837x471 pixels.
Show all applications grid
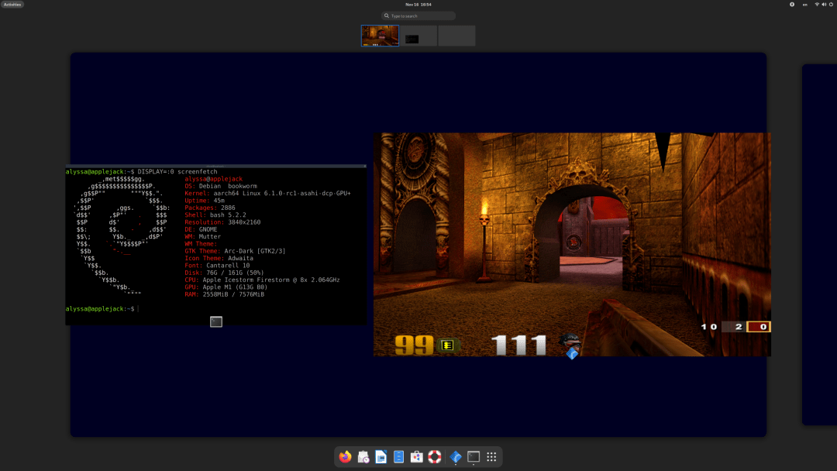pyautogui.click(x=491, y=457)
